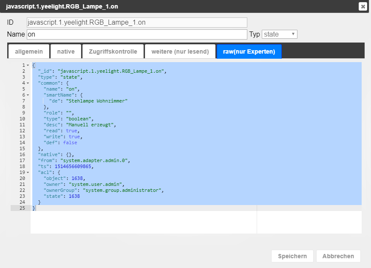This screenshot has width=371, height=268.
Task: Select the raw(nur Experten) tab
Action: (x=249, y=51)
